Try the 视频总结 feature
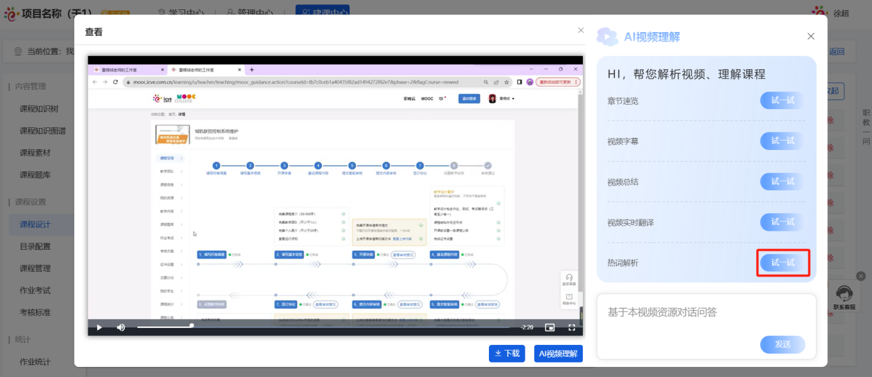The image size is (872, 377). [783, 182]
